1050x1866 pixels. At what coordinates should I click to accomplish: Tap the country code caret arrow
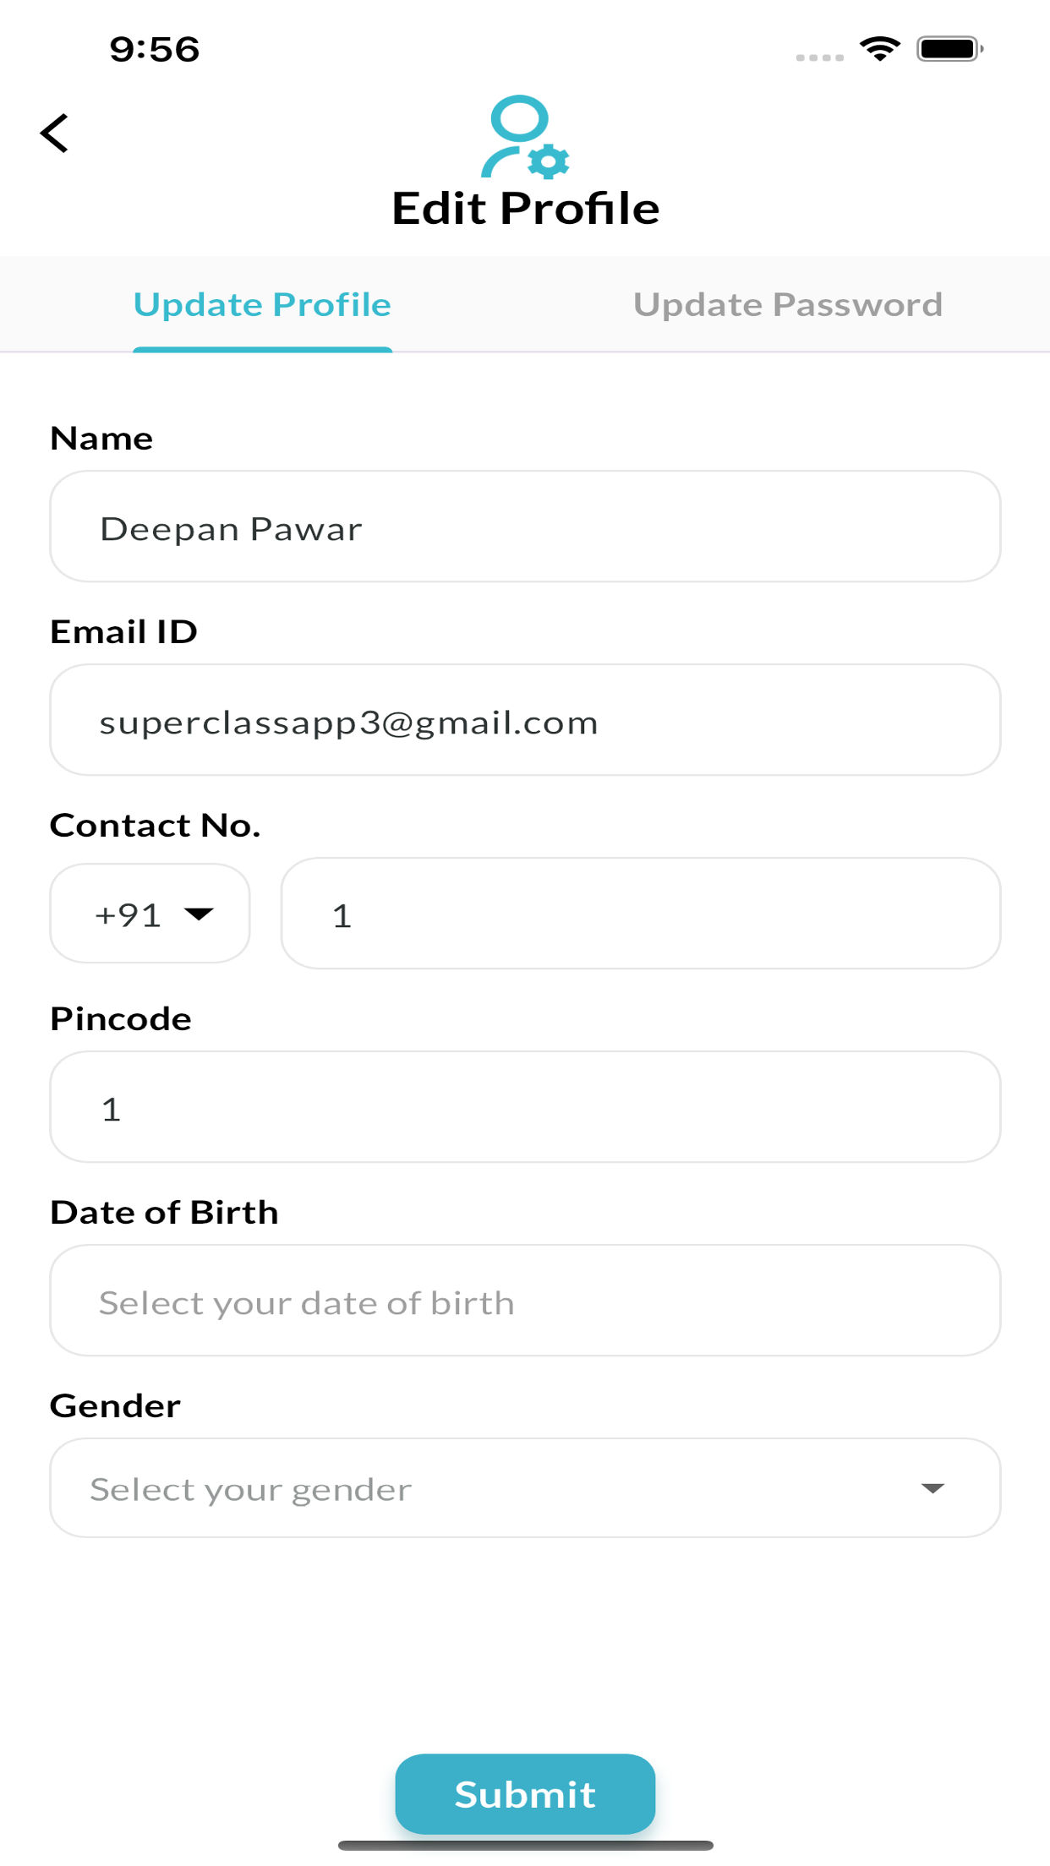point(199,914)
